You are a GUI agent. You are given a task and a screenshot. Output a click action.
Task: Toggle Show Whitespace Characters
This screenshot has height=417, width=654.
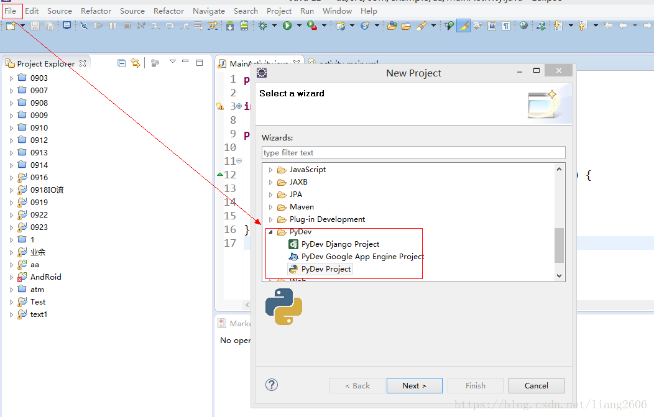[x=506, y=26]
